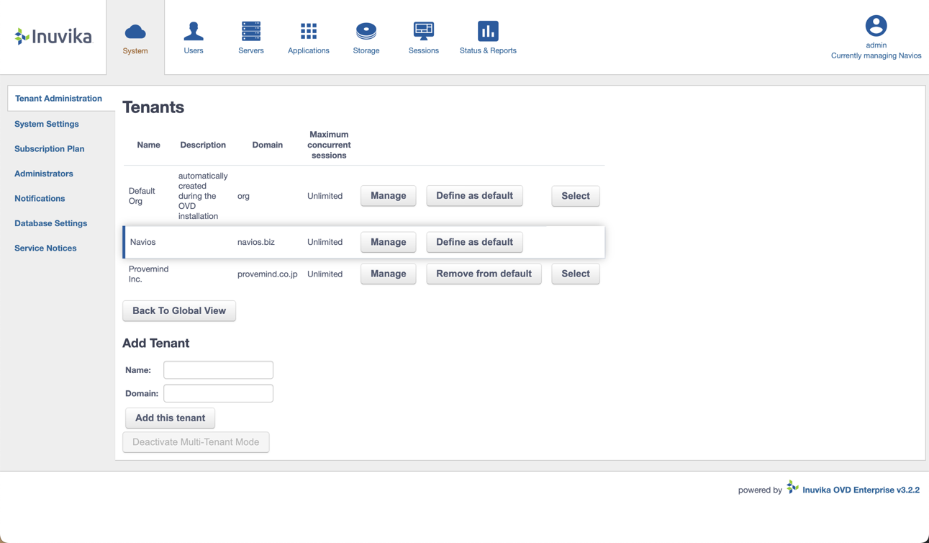
Task: Click the Currently managing Navios text
Action: click(x=876, y=55)
